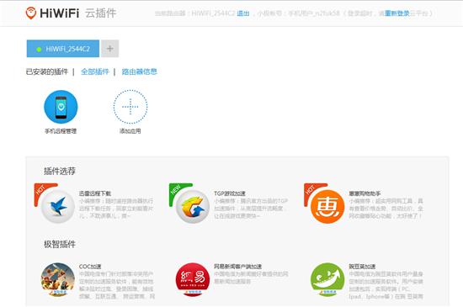This screenshot has width=463, height=307.
Task: Open the green Wandoujia accelerator icon
Action: [x=327, y=279]
